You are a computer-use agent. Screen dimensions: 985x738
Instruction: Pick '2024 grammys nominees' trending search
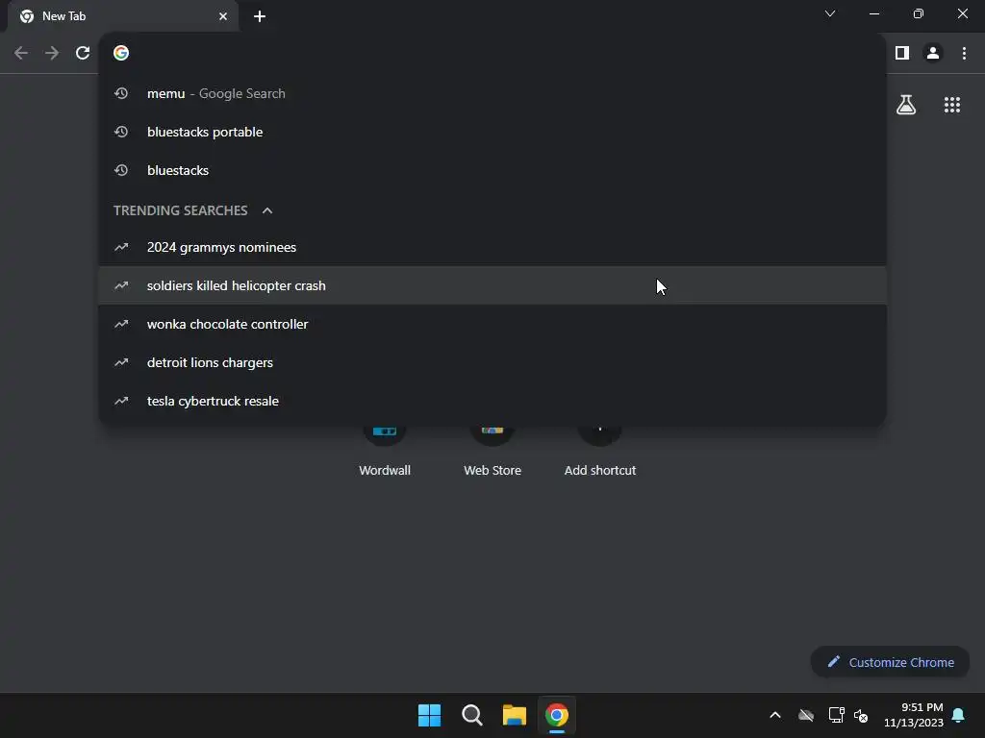pyautogui.click(x=492, y=247)
